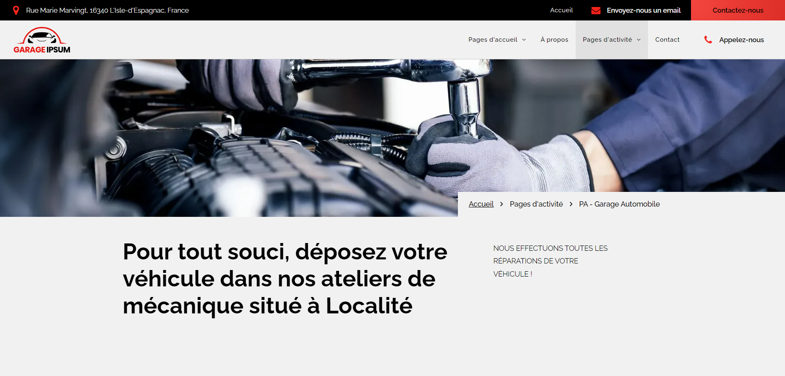Click the Rue Marie Marvingt address text
785x376 pixels.
(x=108, y=10)
